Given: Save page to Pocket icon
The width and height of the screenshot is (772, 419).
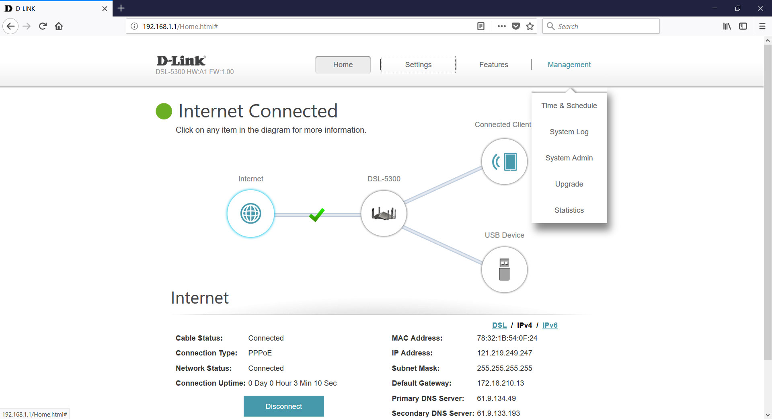Looking at the screenshot, I should click(516, 26).
